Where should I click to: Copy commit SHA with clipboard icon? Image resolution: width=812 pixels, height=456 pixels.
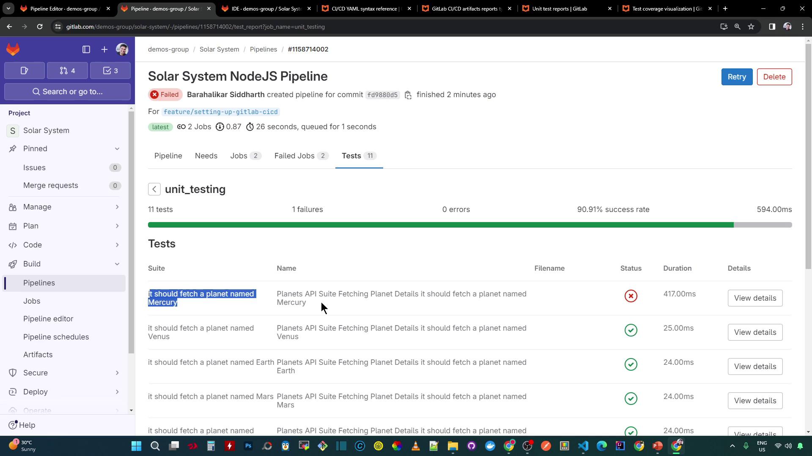pyautogui.click(x=408, y=95)
